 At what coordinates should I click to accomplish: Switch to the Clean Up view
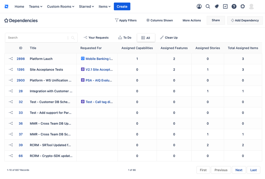coord(169,38)
